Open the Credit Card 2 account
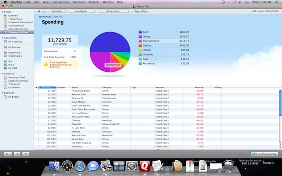Image resolution: width=282 pixels, height=176 pixels. (15, 56)
